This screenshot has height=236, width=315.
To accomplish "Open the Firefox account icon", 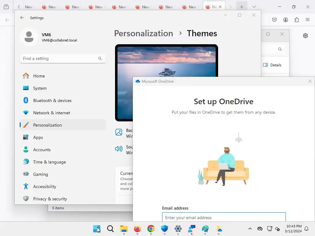I will (285, 19).
